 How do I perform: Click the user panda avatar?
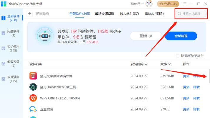click(149, 4)
